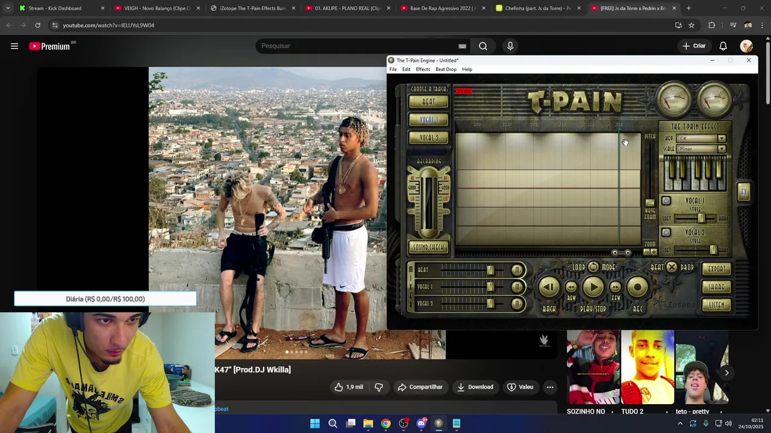
Task: Reload the page in Chrome
Action: pos(37,25)
